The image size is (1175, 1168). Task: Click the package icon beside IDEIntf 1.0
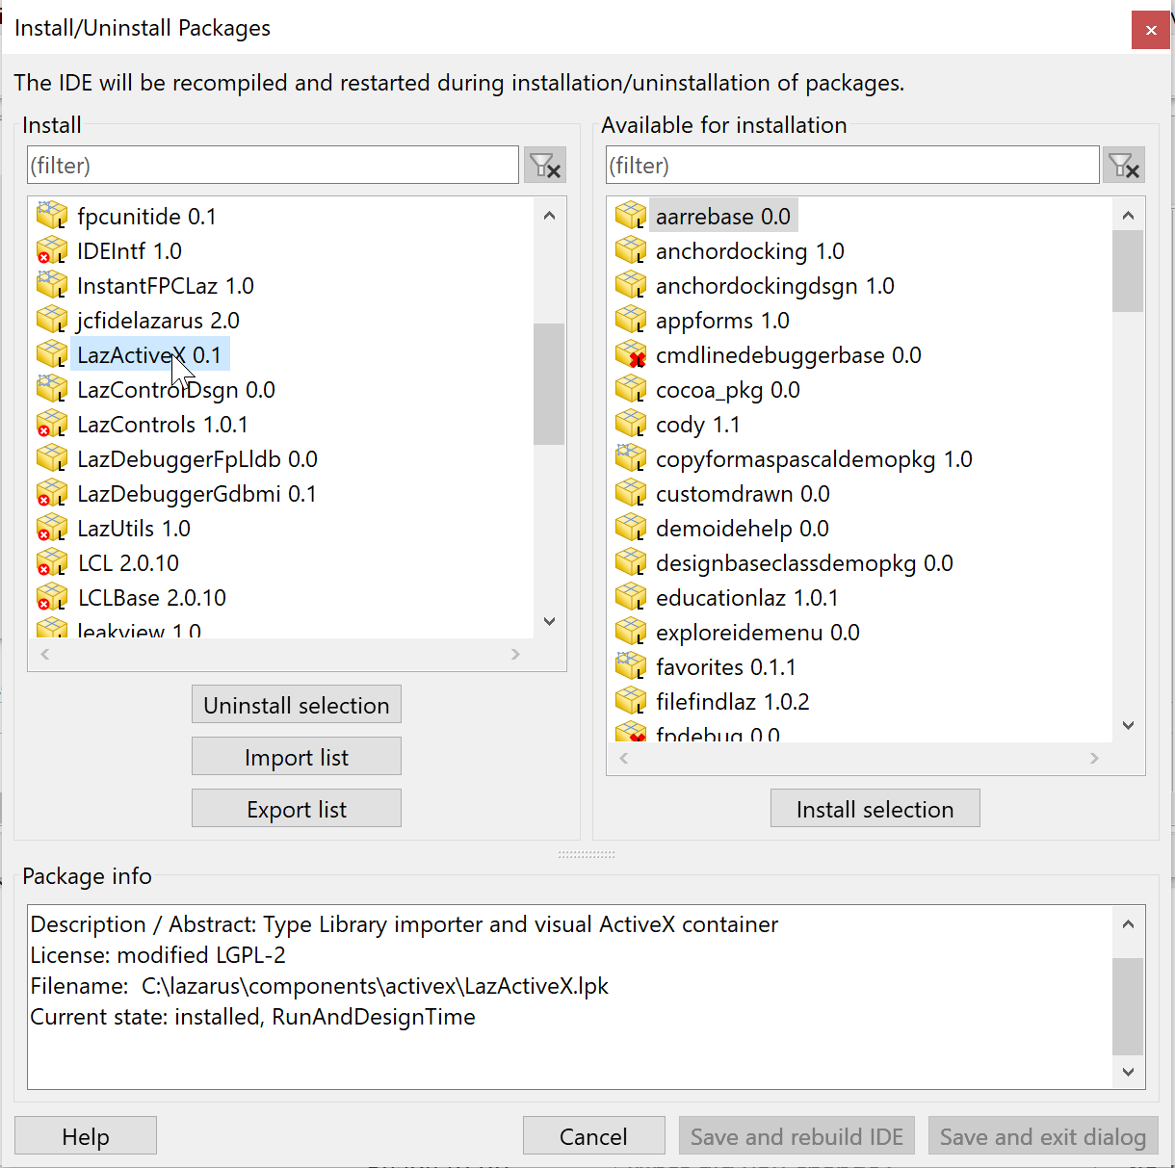tap(51, 251)
